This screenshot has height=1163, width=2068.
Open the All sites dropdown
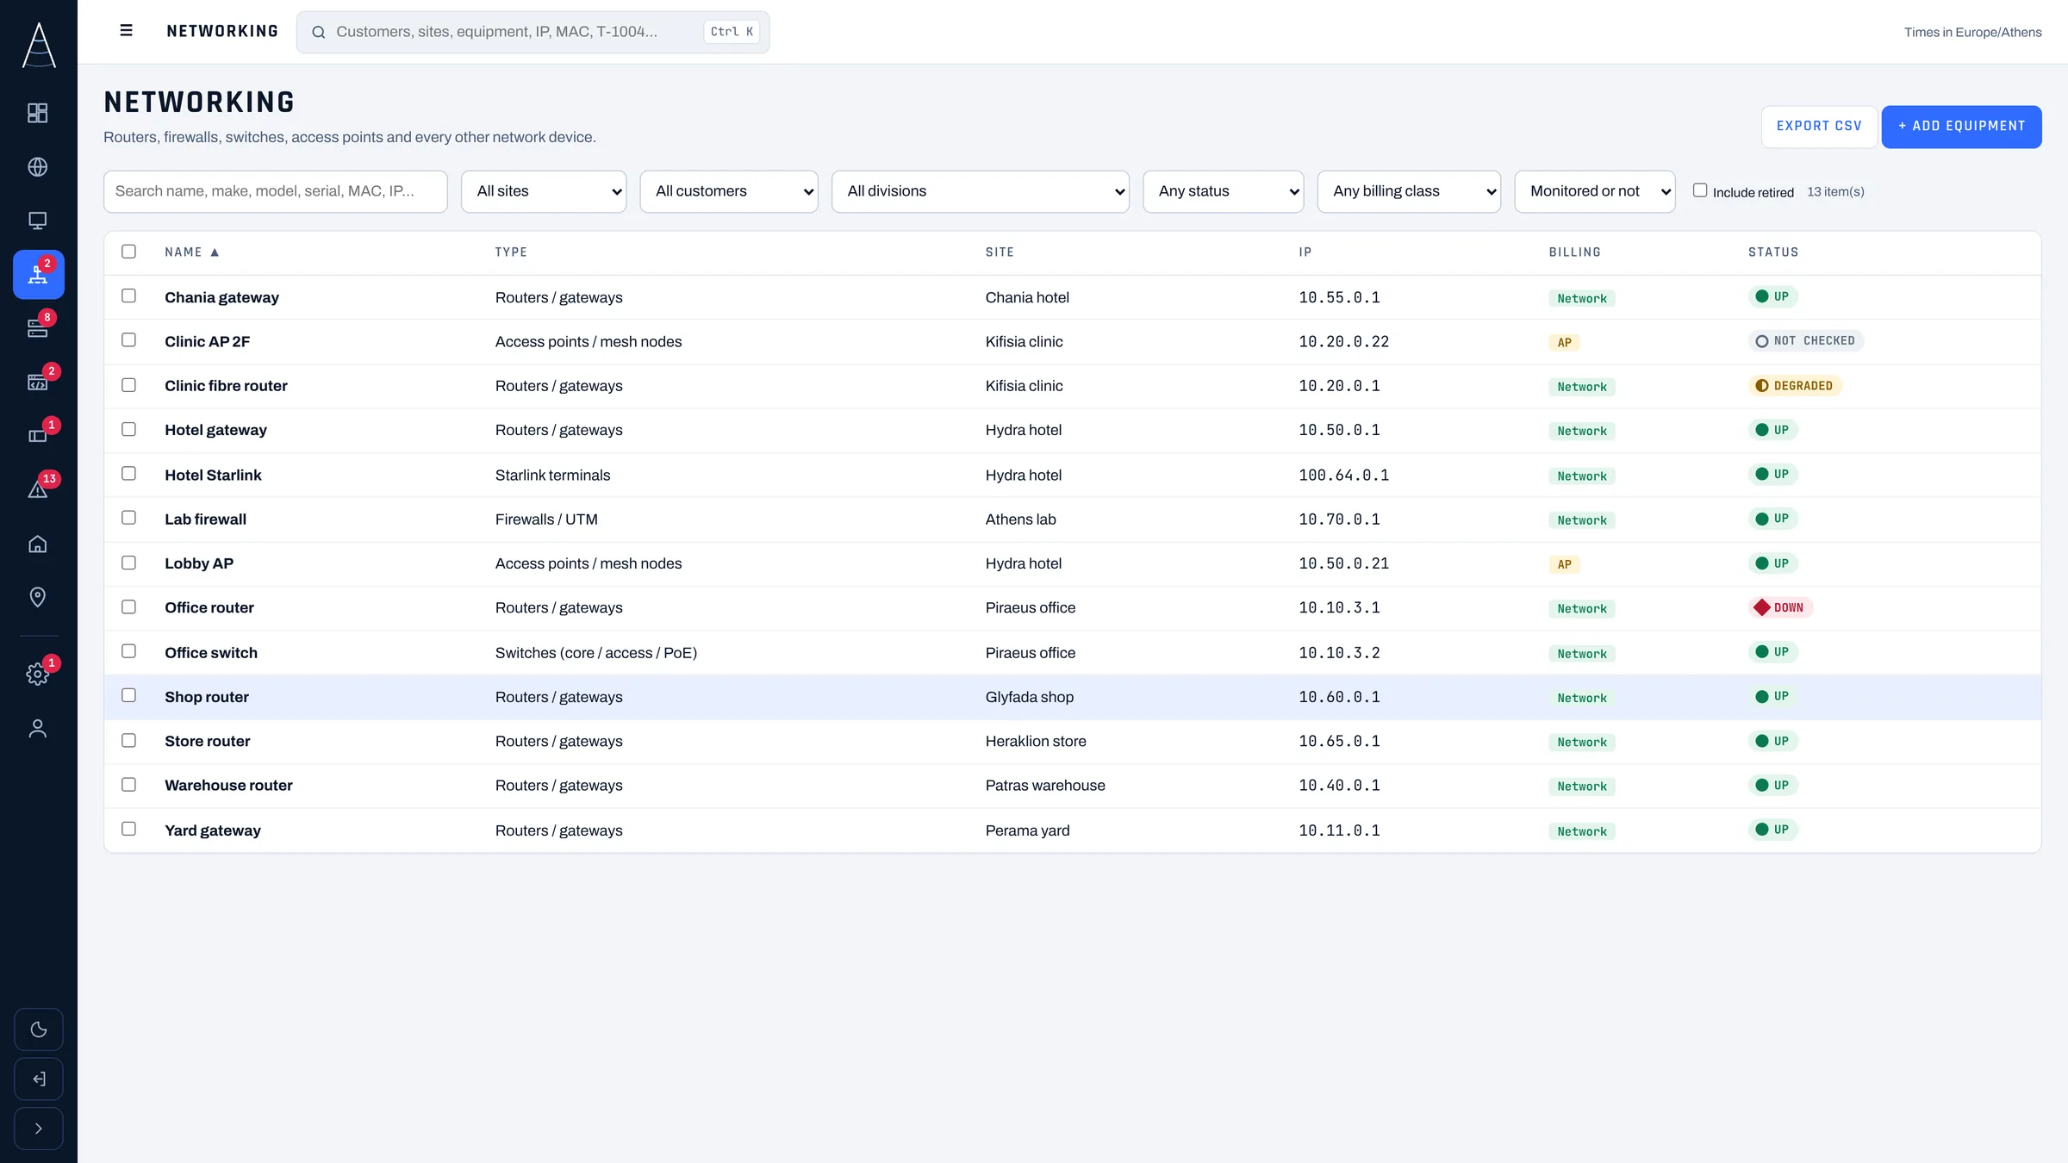tap(544, 191)
